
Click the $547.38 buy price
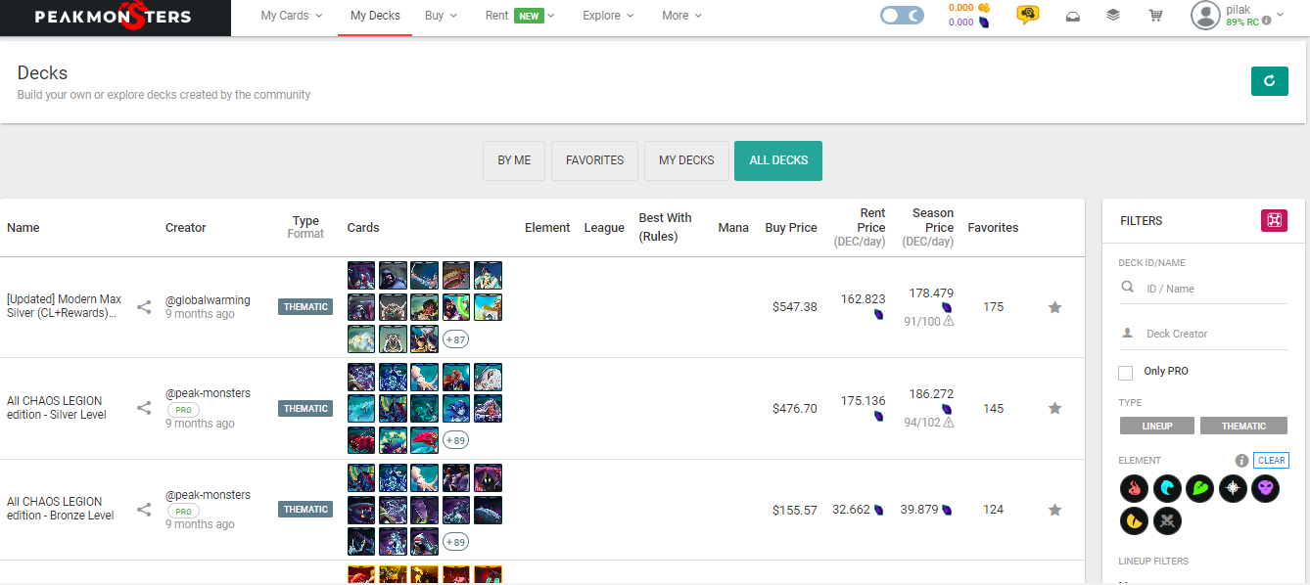pyautogui.click(x=794, y=307)
